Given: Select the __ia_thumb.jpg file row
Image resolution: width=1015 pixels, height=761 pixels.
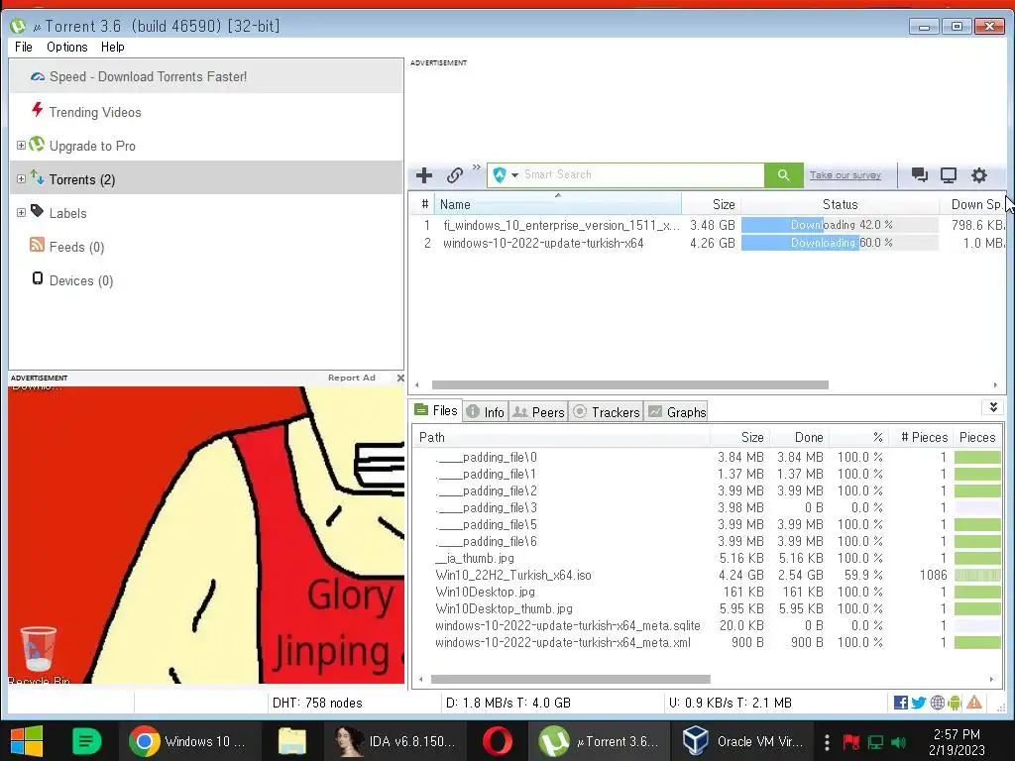Looking at the screenshot, I should pyautogui.click(x=707, y=559).
